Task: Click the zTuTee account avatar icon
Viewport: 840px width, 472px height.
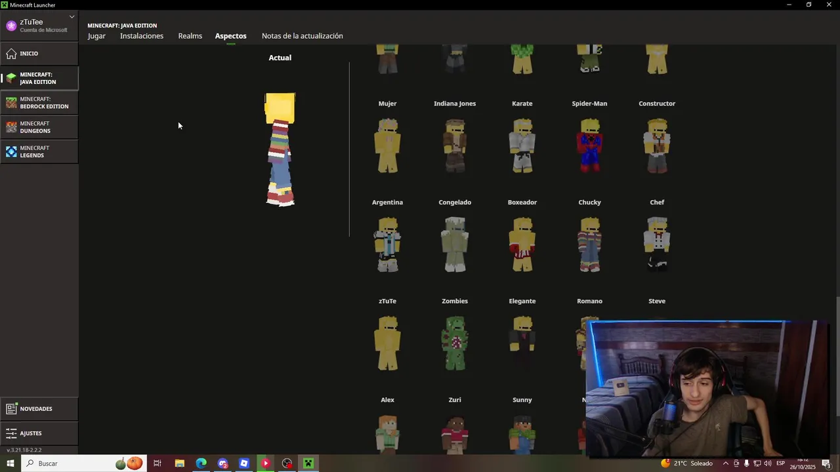Action: tap(11, 26)
